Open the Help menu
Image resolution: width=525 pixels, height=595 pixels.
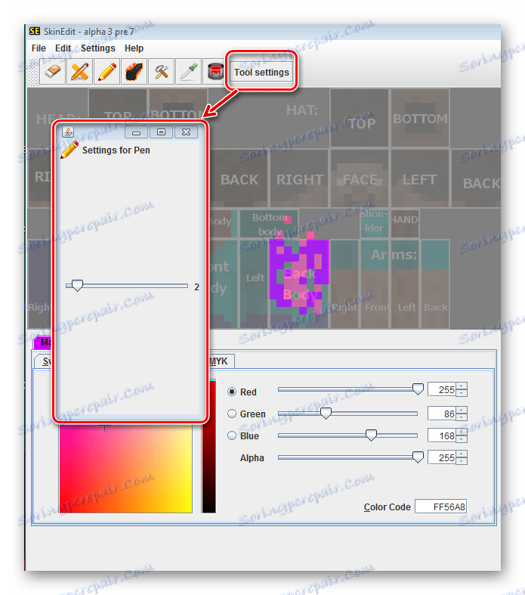134,48
